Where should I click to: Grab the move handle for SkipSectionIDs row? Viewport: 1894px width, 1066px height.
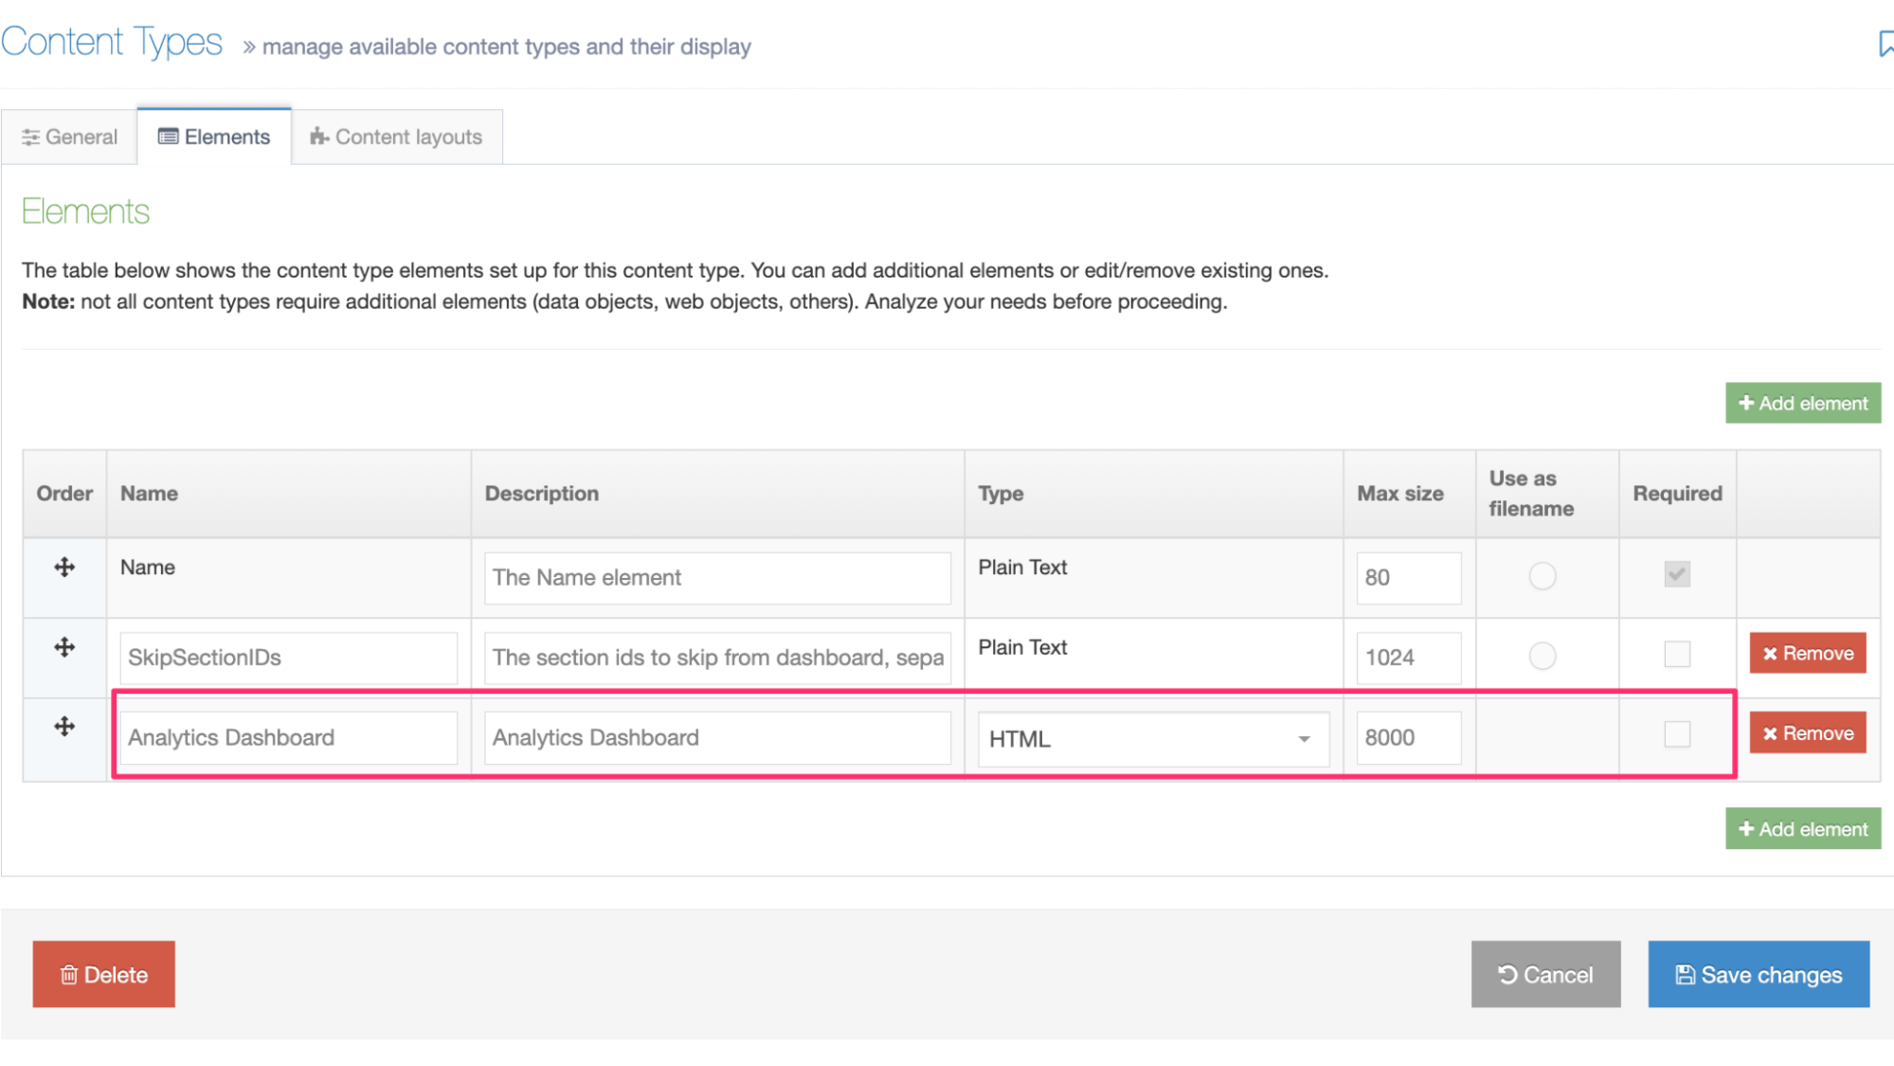coord(64,648)
